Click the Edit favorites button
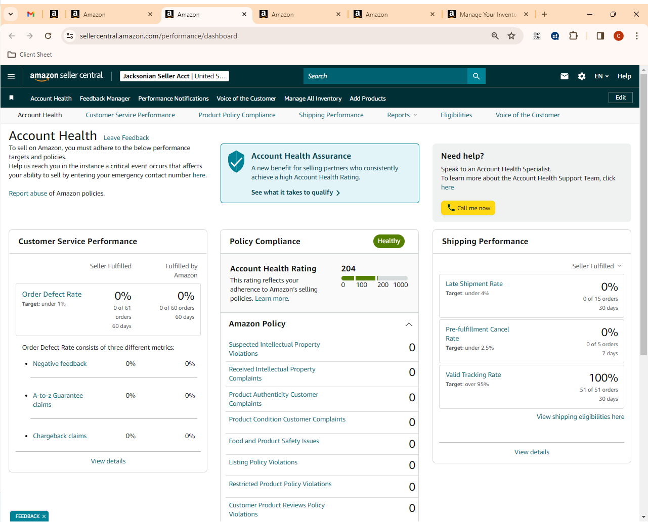This screenshot has height=522, width=648. [x=621, y=98]
